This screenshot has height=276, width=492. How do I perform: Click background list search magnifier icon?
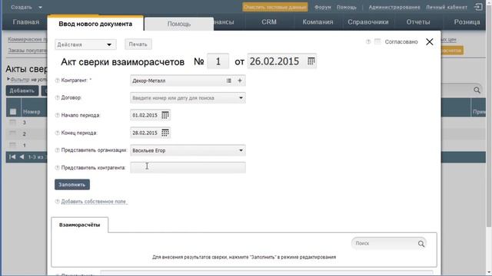point(477,90)
